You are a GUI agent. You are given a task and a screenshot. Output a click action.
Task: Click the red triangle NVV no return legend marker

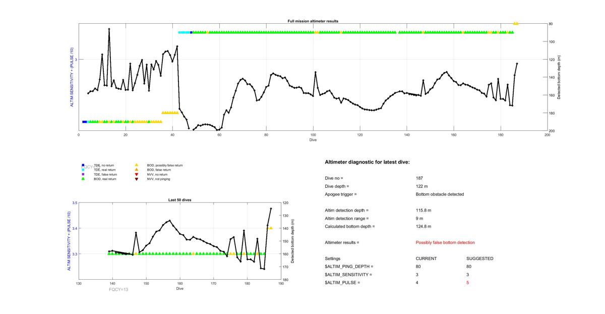136,174
